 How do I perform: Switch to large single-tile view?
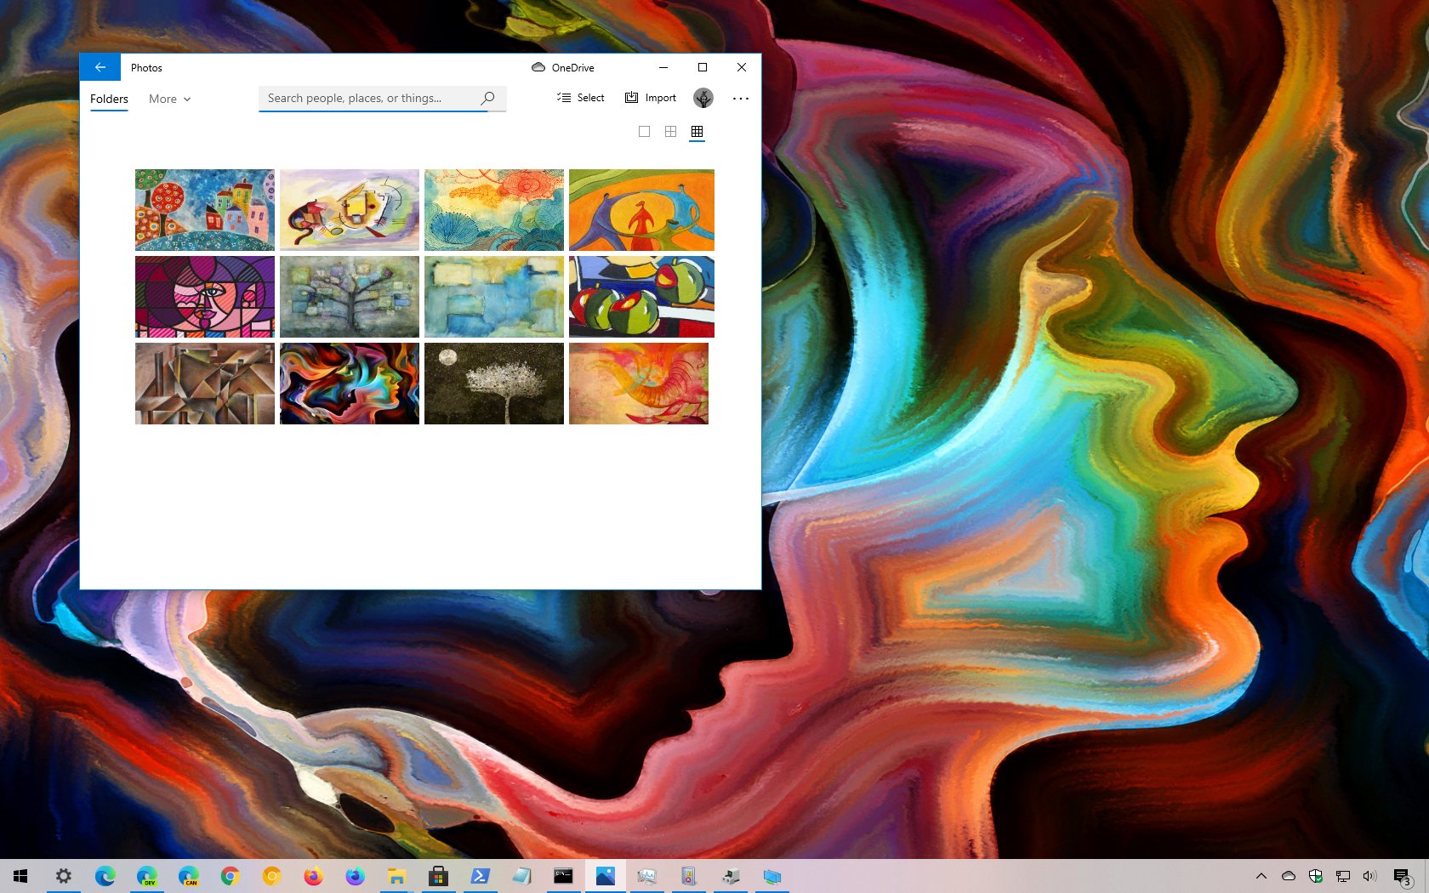(x=644, y=131)
